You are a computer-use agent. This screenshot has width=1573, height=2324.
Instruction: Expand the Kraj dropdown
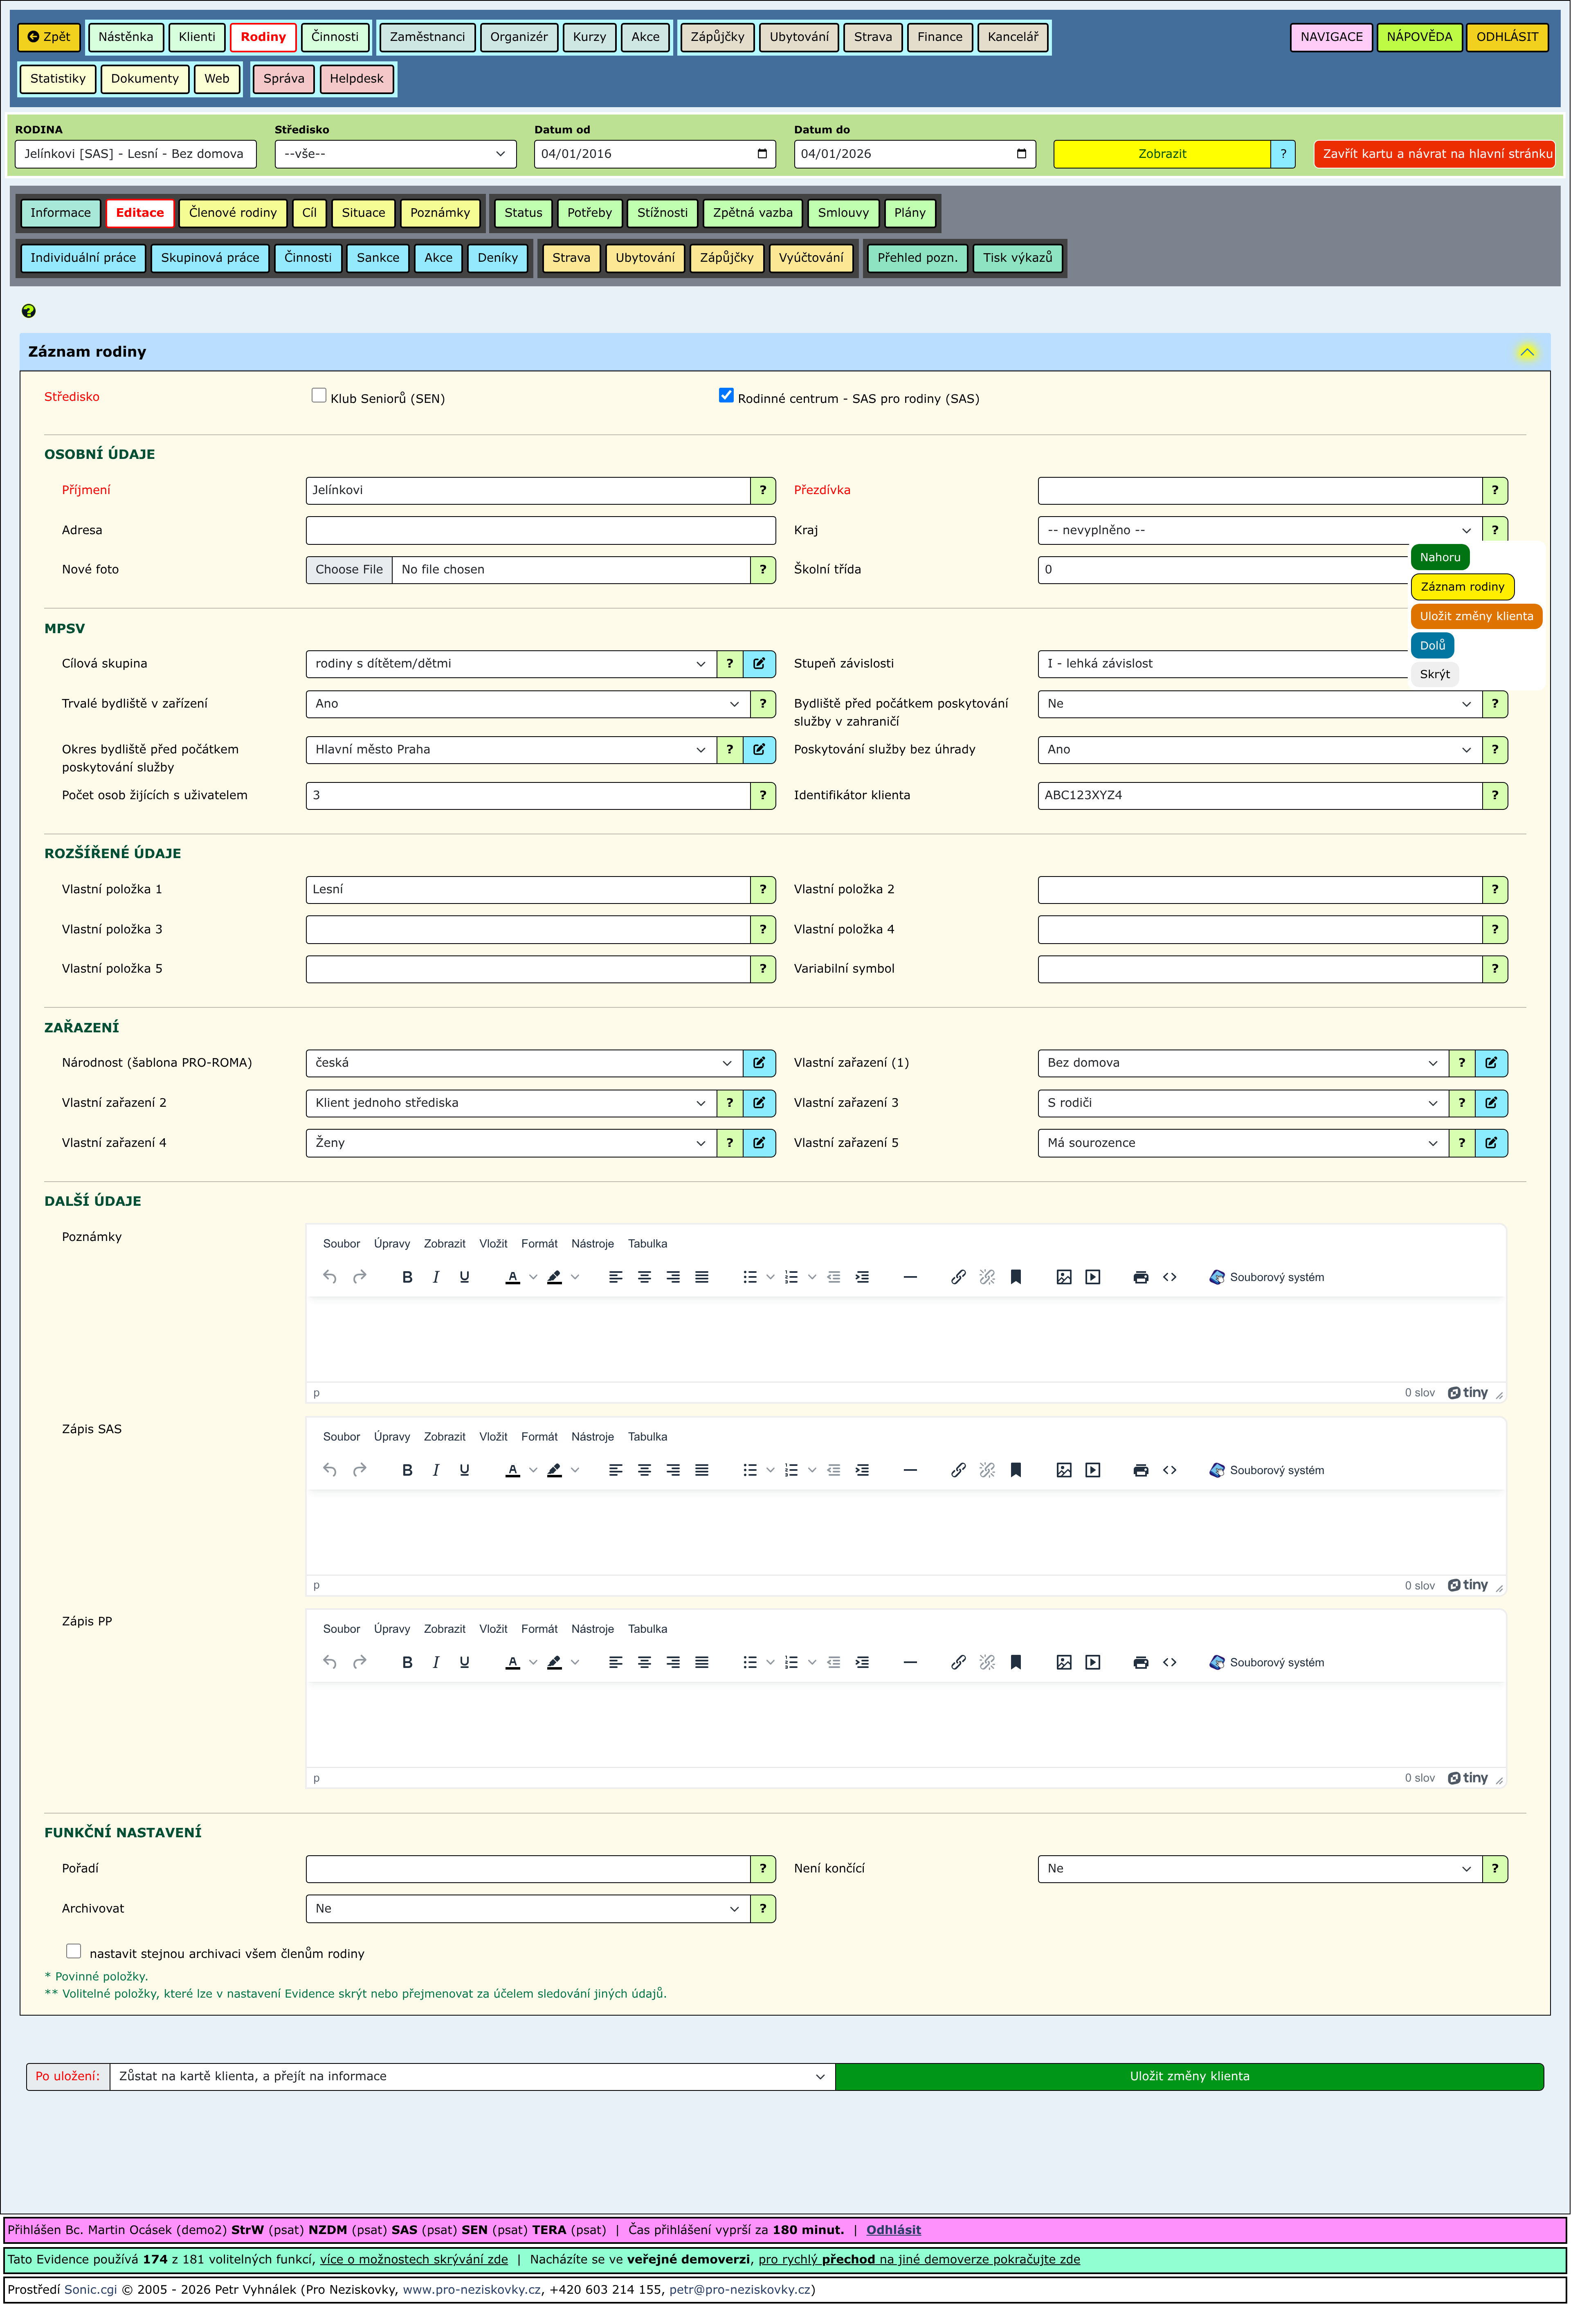click(x=1260, y=531)
